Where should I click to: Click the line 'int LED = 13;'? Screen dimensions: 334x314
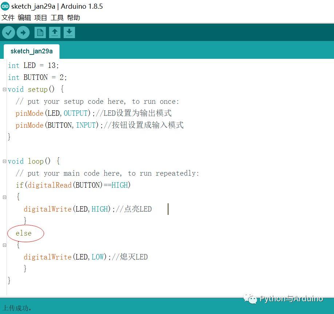click(33, 65)
